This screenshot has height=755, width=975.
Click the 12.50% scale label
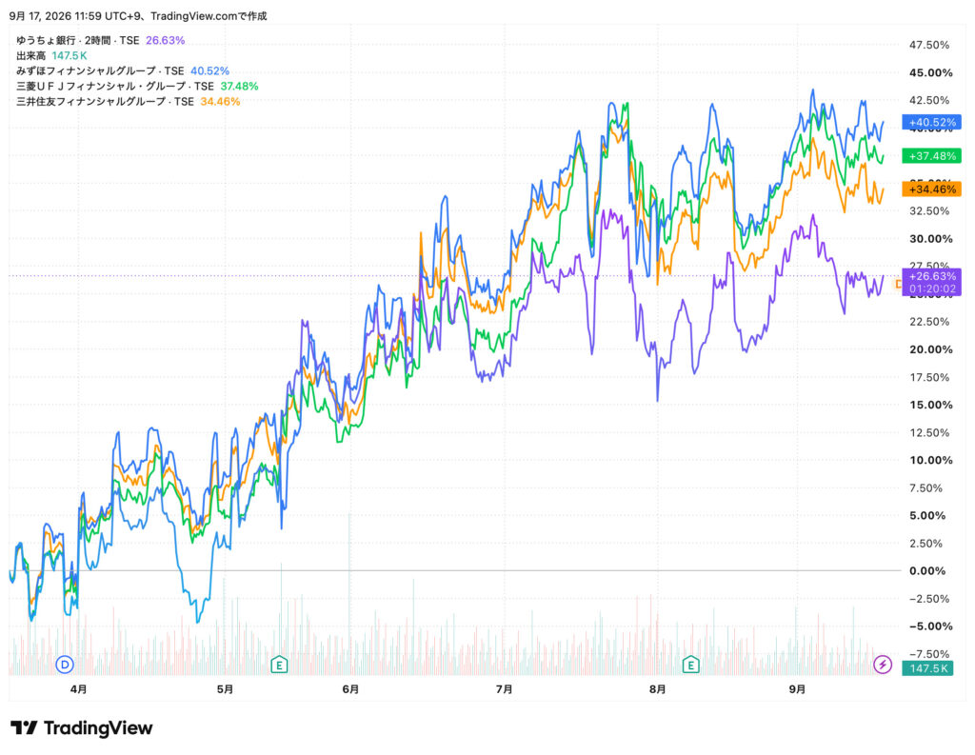click(x=929, y=433)
